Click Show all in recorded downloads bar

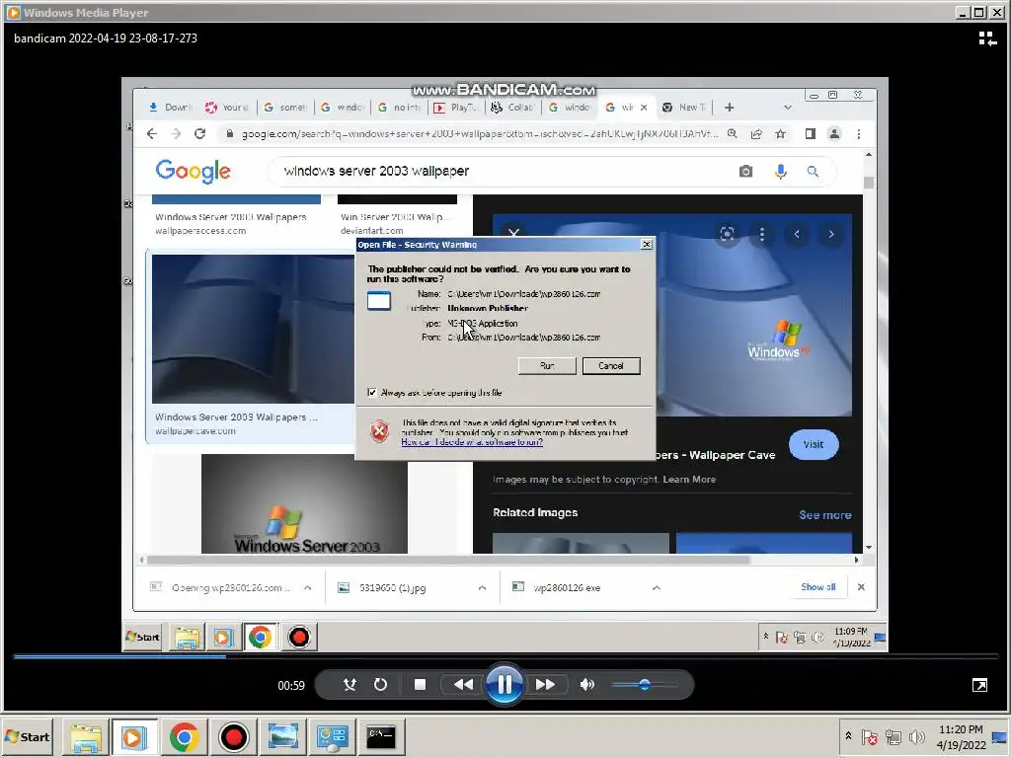click(818, 586)
